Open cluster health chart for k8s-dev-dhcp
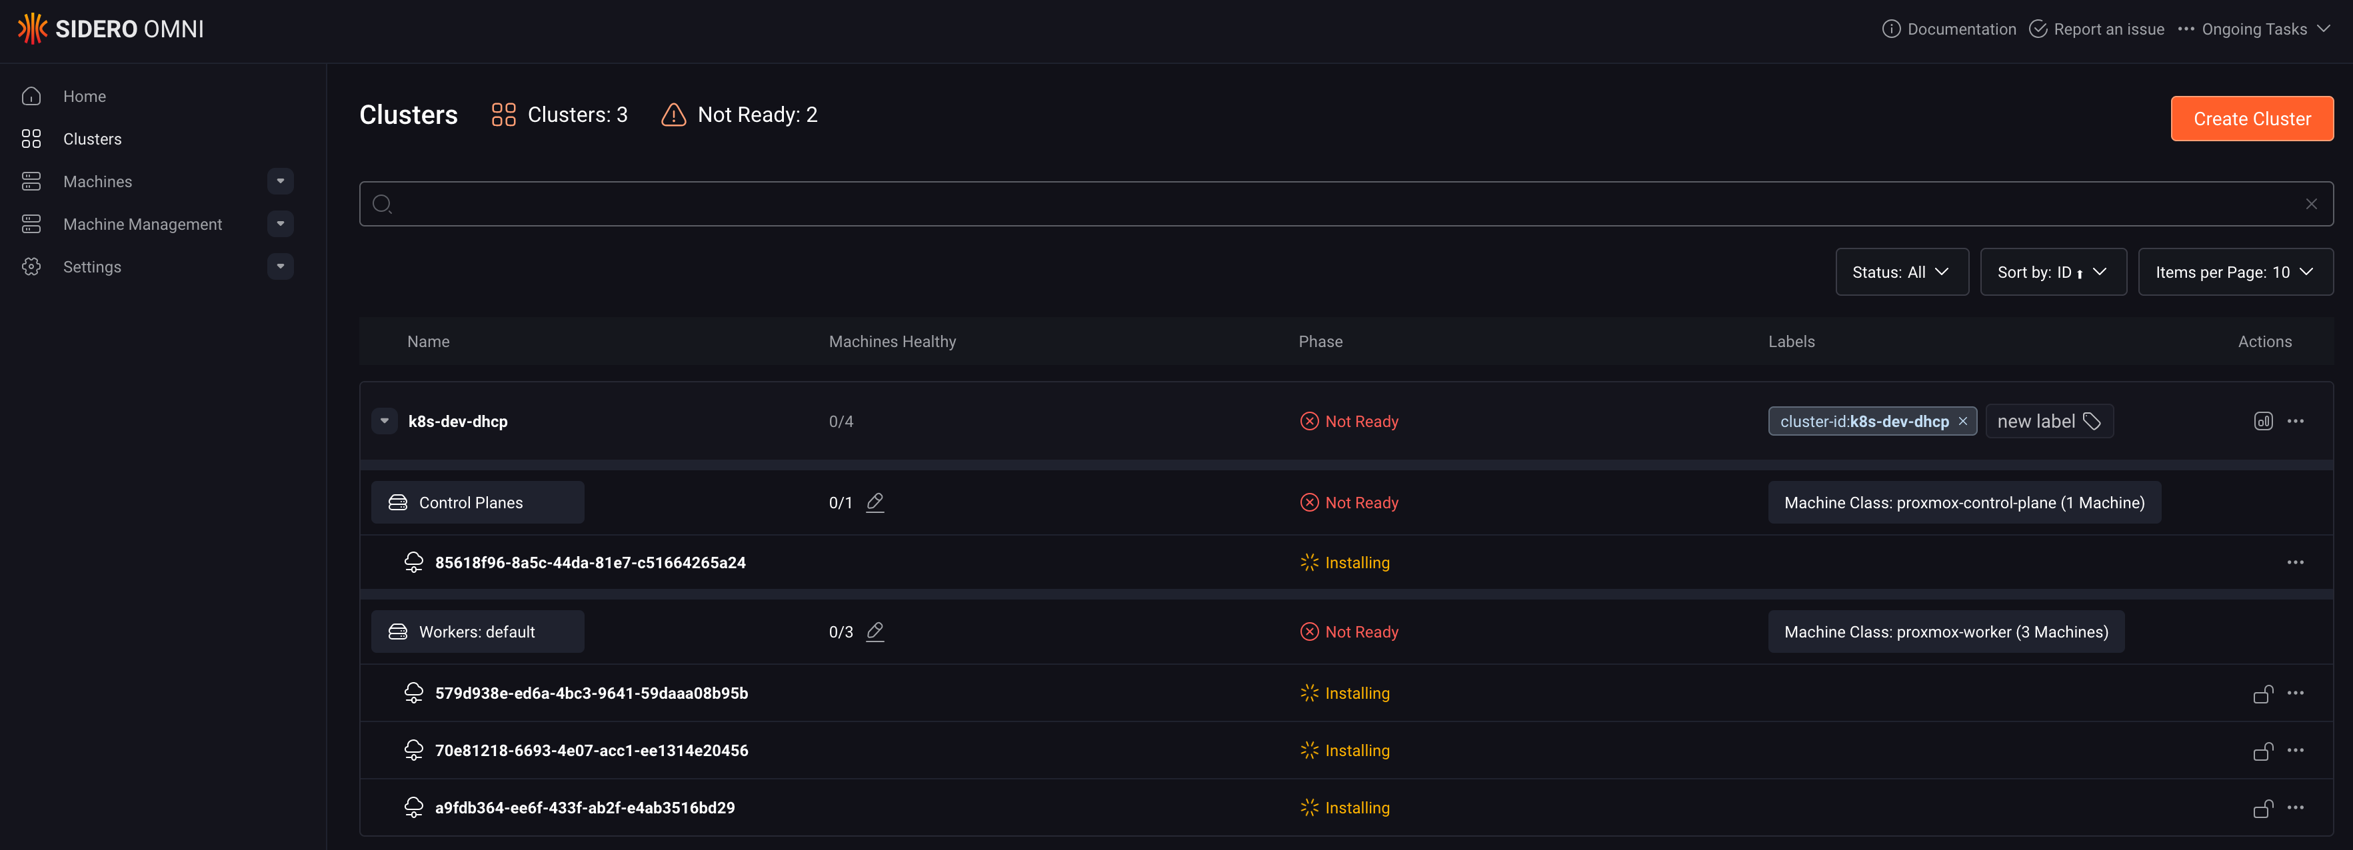 [x=2264, y=421]
